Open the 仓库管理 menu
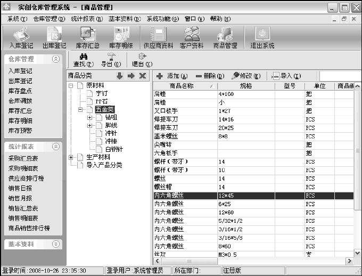This screenshot has width=362, height=276. 49,19
